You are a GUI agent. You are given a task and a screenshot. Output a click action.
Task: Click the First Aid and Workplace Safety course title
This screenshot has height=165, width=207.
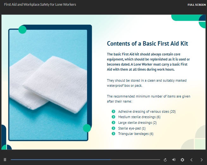pos(40,5)
